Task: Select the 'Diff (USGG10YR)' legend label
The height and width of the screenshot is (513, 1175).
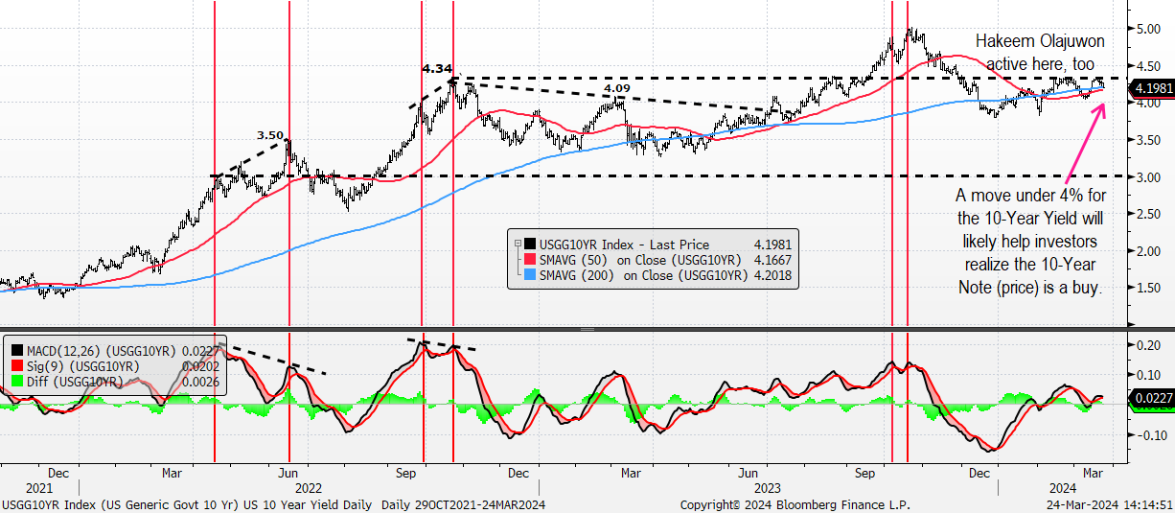Action: (x=77, y=382)
